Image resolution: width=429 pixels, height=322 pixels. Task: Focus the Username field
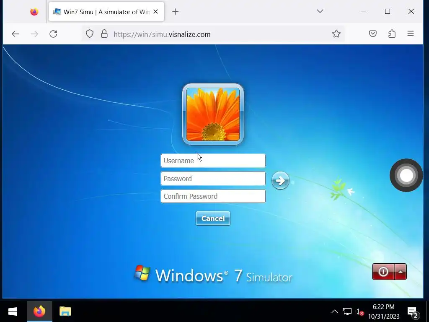click(x=213, y=161)
